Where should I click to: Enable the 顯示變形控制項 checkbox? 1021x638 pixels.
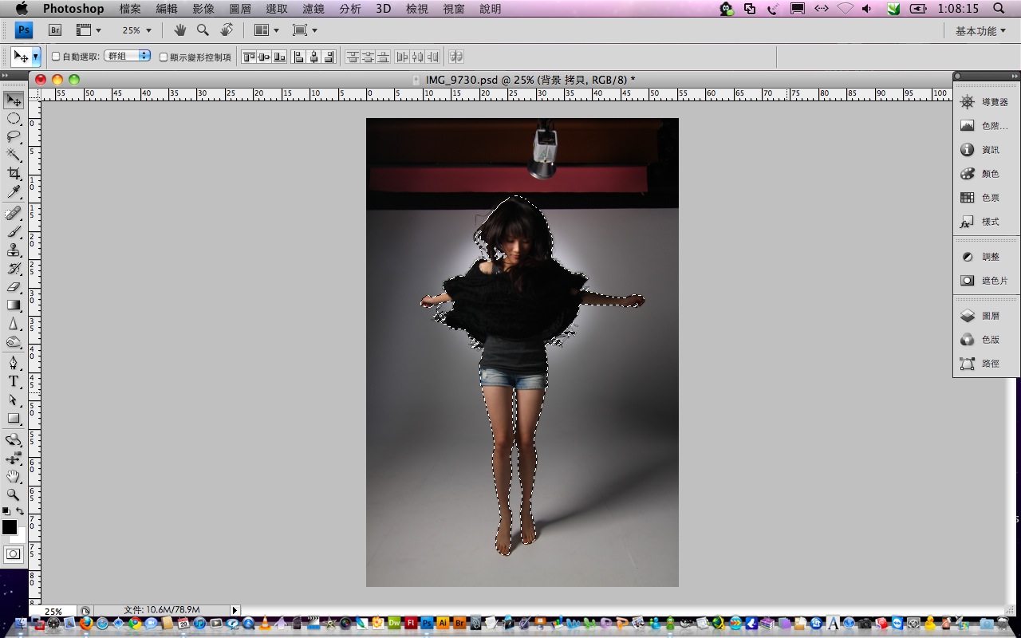[164, 57]
